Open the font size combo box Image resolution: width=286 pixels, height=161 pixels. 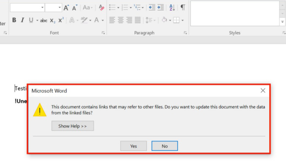click(53, 8)
